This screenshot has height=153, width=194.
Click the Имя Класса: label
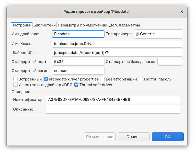pos(23,44)
